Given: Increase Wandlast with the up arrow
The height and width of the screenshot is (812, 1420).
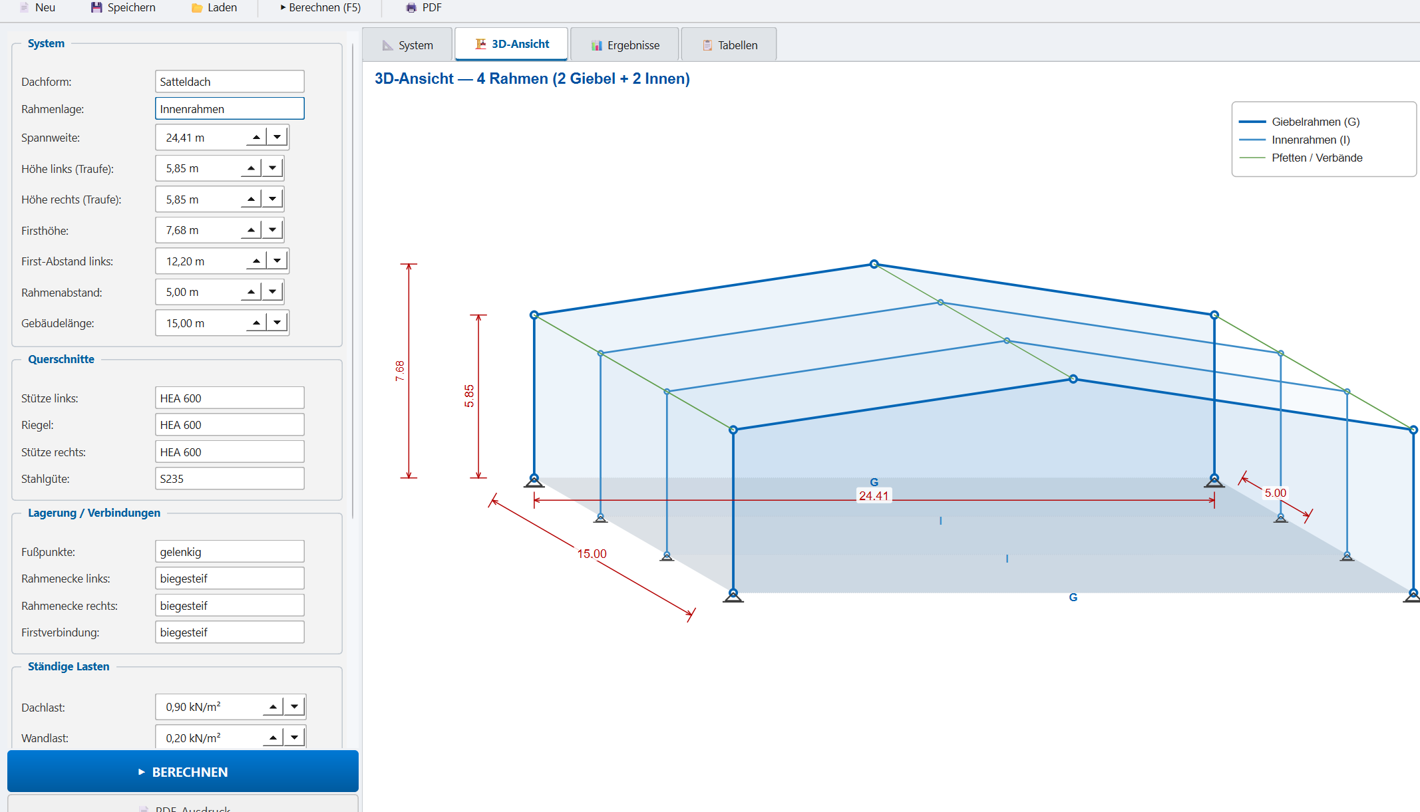Looking at the screenshot, I should coord(273,738).
